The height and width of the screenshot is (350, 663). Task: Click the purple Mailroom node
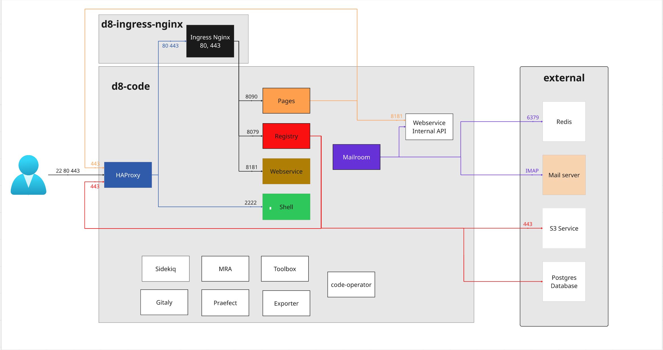(356, 157)
